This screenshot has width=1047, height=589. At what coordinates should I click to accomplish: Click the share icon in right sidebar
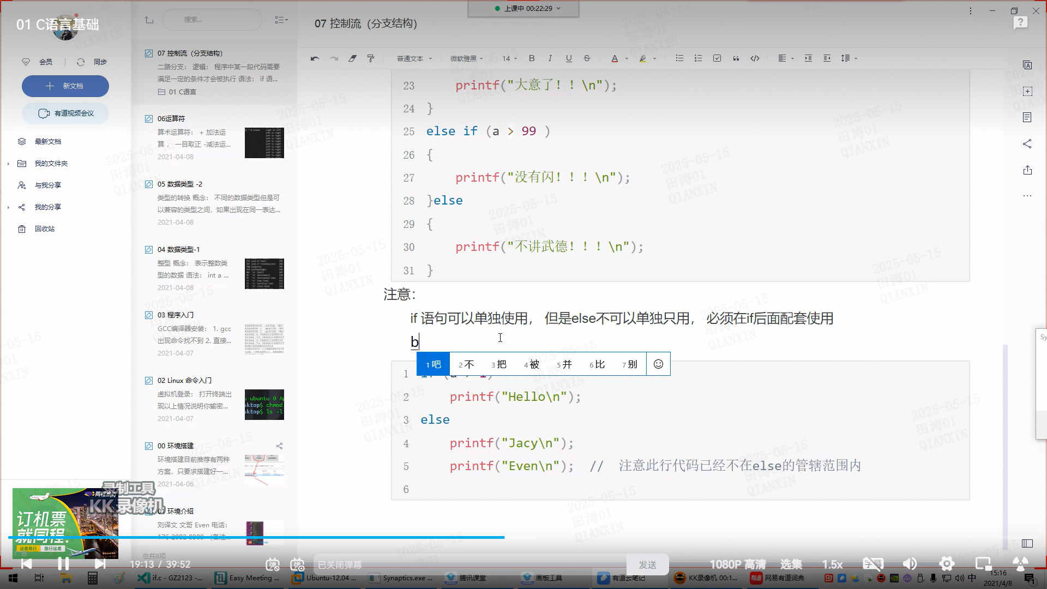click(1027, 144)
